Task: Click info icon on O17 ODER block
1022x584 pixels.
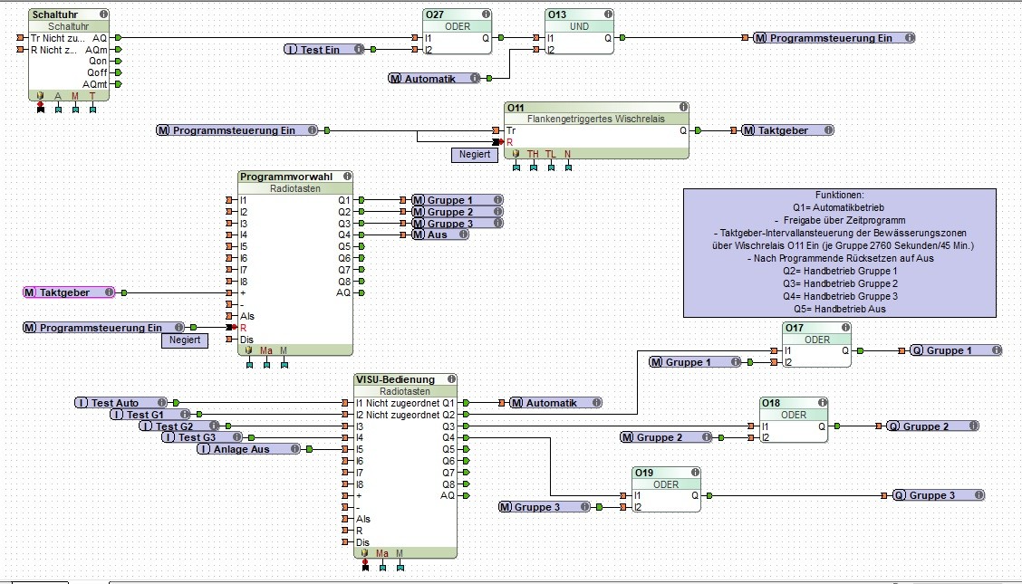Action: [x=845, y=328]
